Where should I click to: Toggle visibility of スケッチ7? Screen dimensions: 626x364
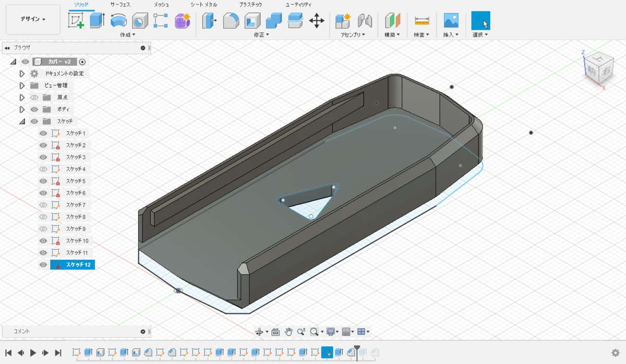43,205
